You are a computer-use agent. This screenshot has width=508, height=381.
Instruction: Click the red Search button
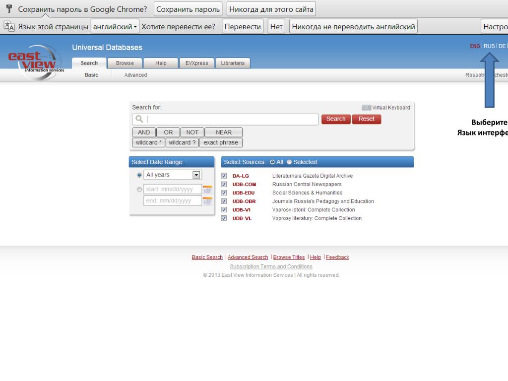(x=336, y=119)
